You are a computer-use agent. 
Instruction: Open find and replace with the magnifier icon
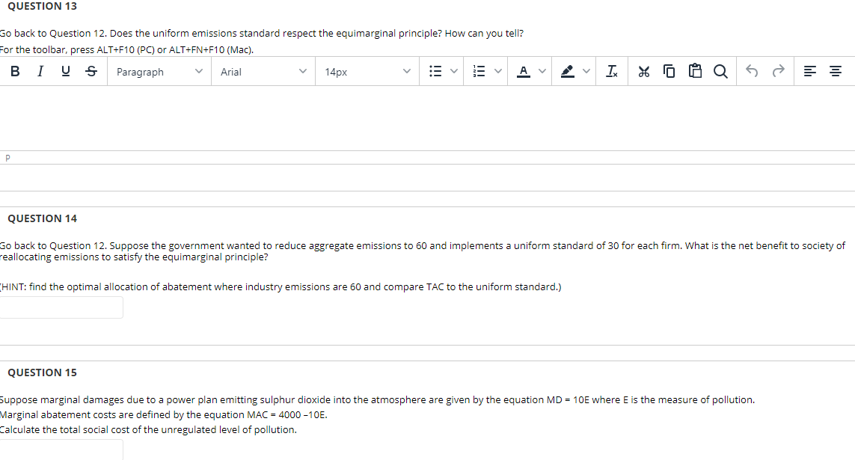(720, 71)
